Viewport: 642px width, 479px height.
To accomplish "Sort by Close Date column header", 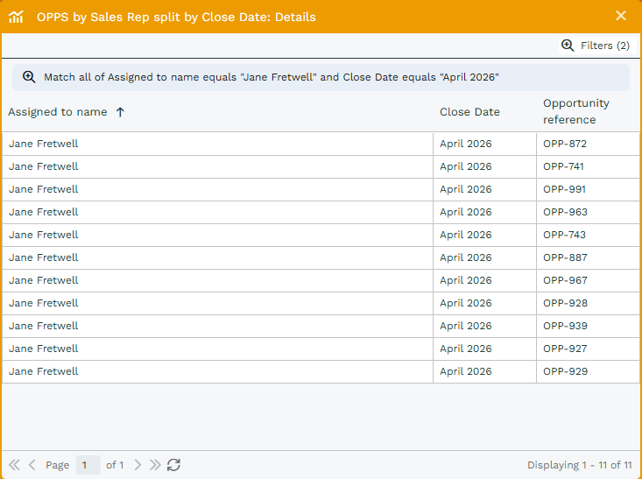I will click(469, 112).
